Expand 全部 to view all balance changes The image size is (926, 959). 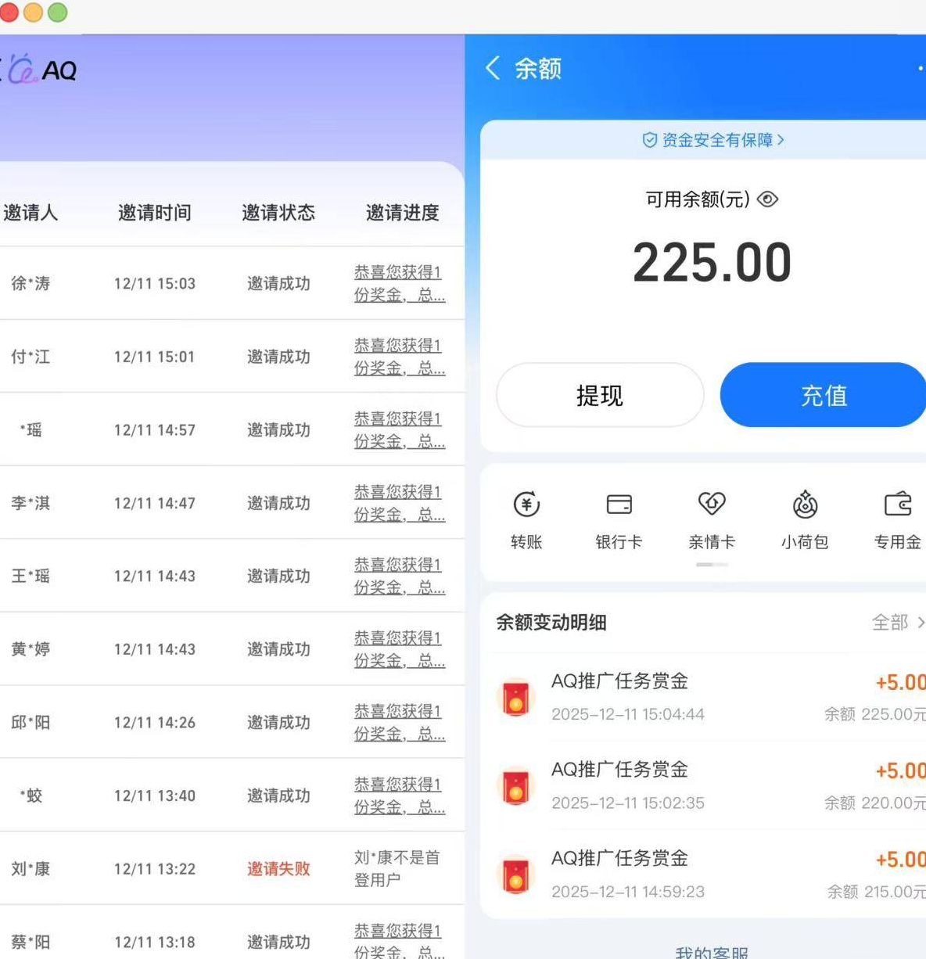897,623
